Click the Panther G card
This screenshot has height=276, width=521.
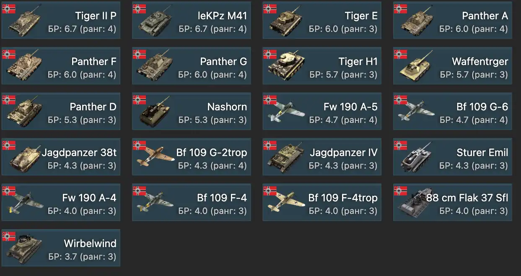click(x=192, y=66)
